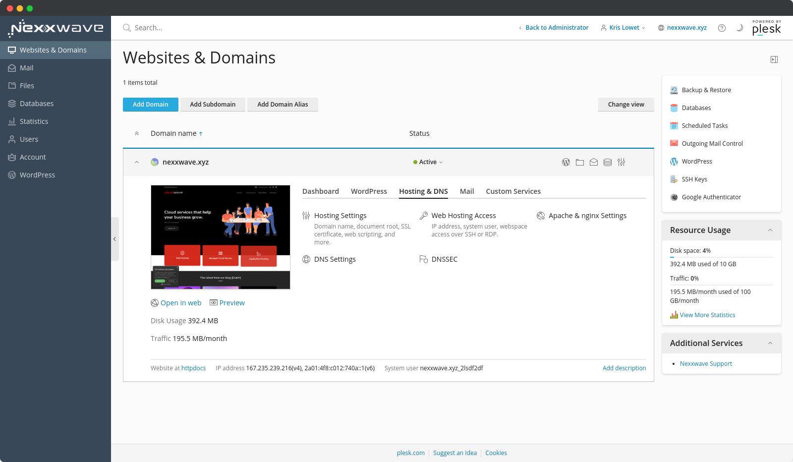Open Databases in right panel

[x=690, y=108]
